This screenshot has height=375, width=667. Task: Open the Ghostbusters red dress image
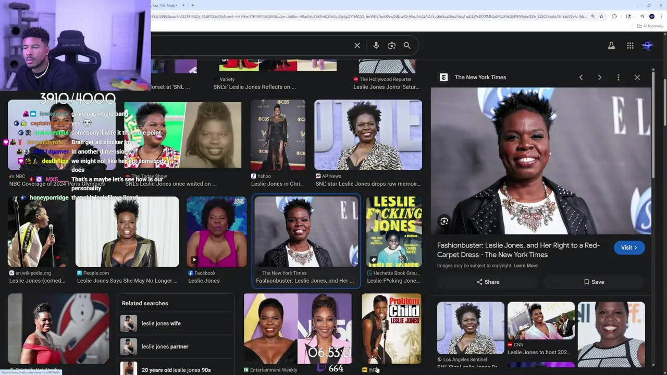point(58,329)
